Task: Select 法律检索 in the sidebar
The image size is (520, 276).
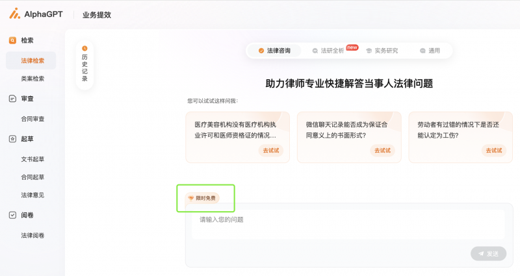Action: [31, 60]
